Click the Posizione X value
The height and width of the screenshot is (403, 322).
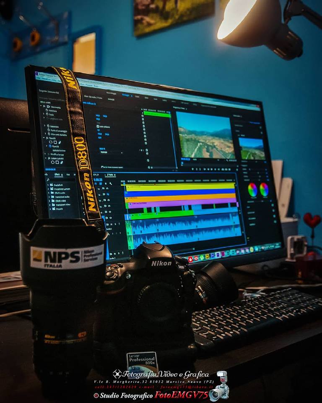coord(98,116)
